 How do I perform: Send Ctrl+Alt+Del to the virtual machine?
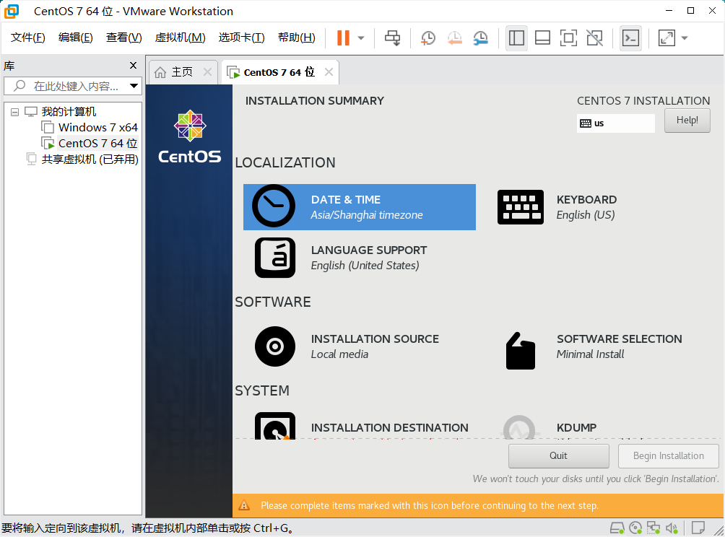click(x=393, y=38)
